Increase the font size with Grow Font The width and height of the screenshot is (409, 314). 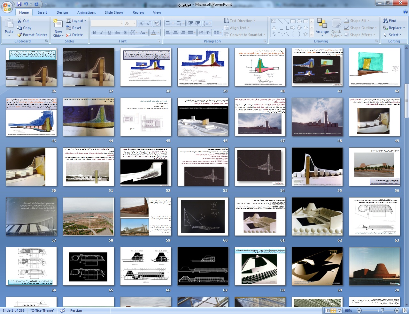coord(141,23)
